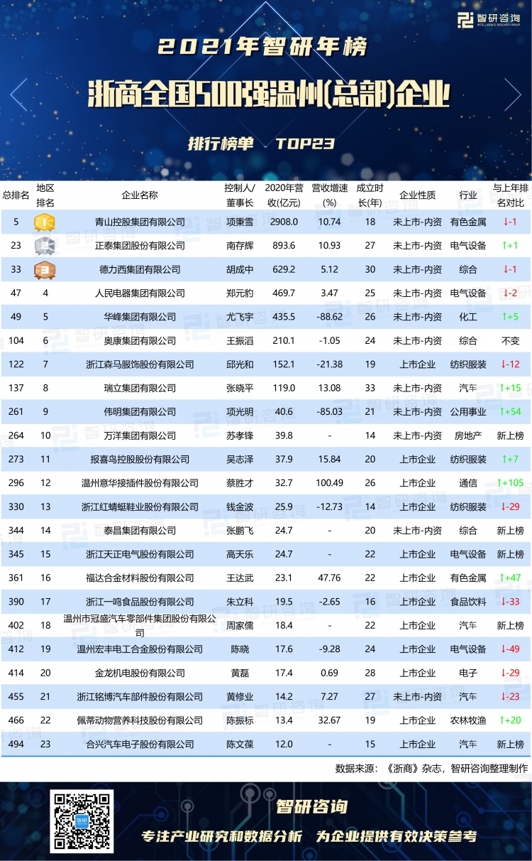Click rank change ↓-49
This screenshot has height=861, width=532.
(511, 649)
